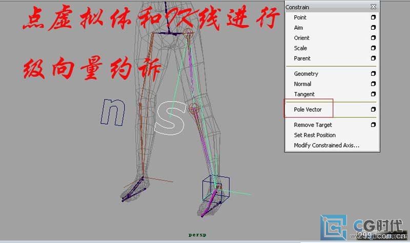Open the option box for Normal
Image resolution: width=410 pixels, height=243 pixels.
click(373, 84)
